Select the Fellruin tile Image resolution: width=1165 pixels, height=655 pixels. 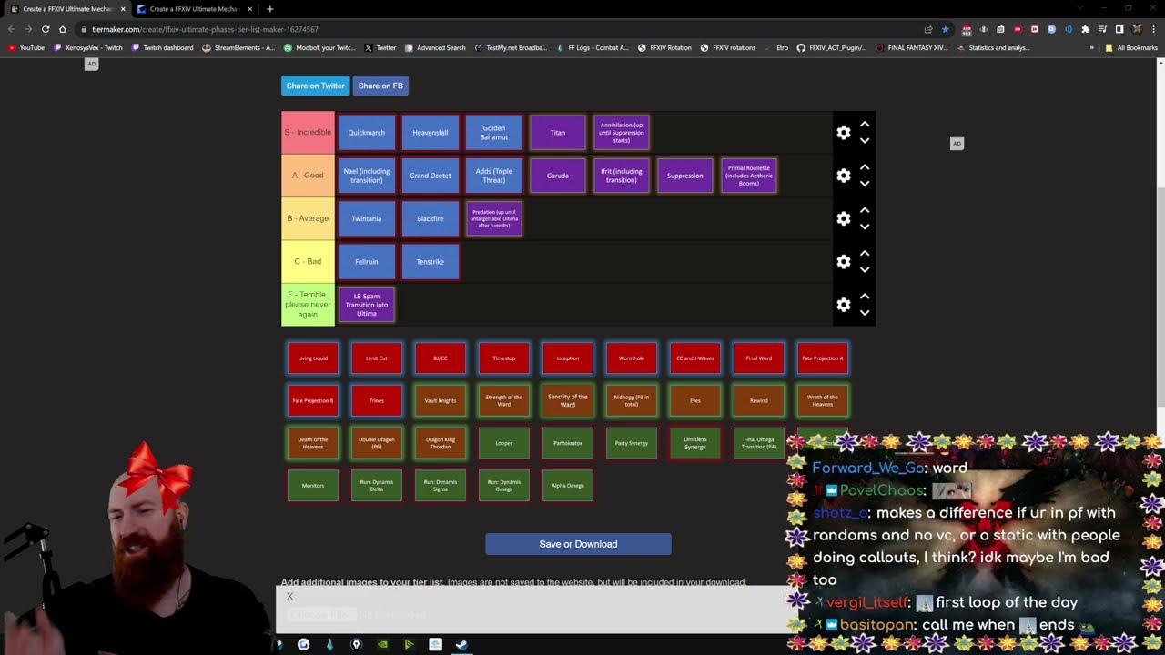pos(367,262)
